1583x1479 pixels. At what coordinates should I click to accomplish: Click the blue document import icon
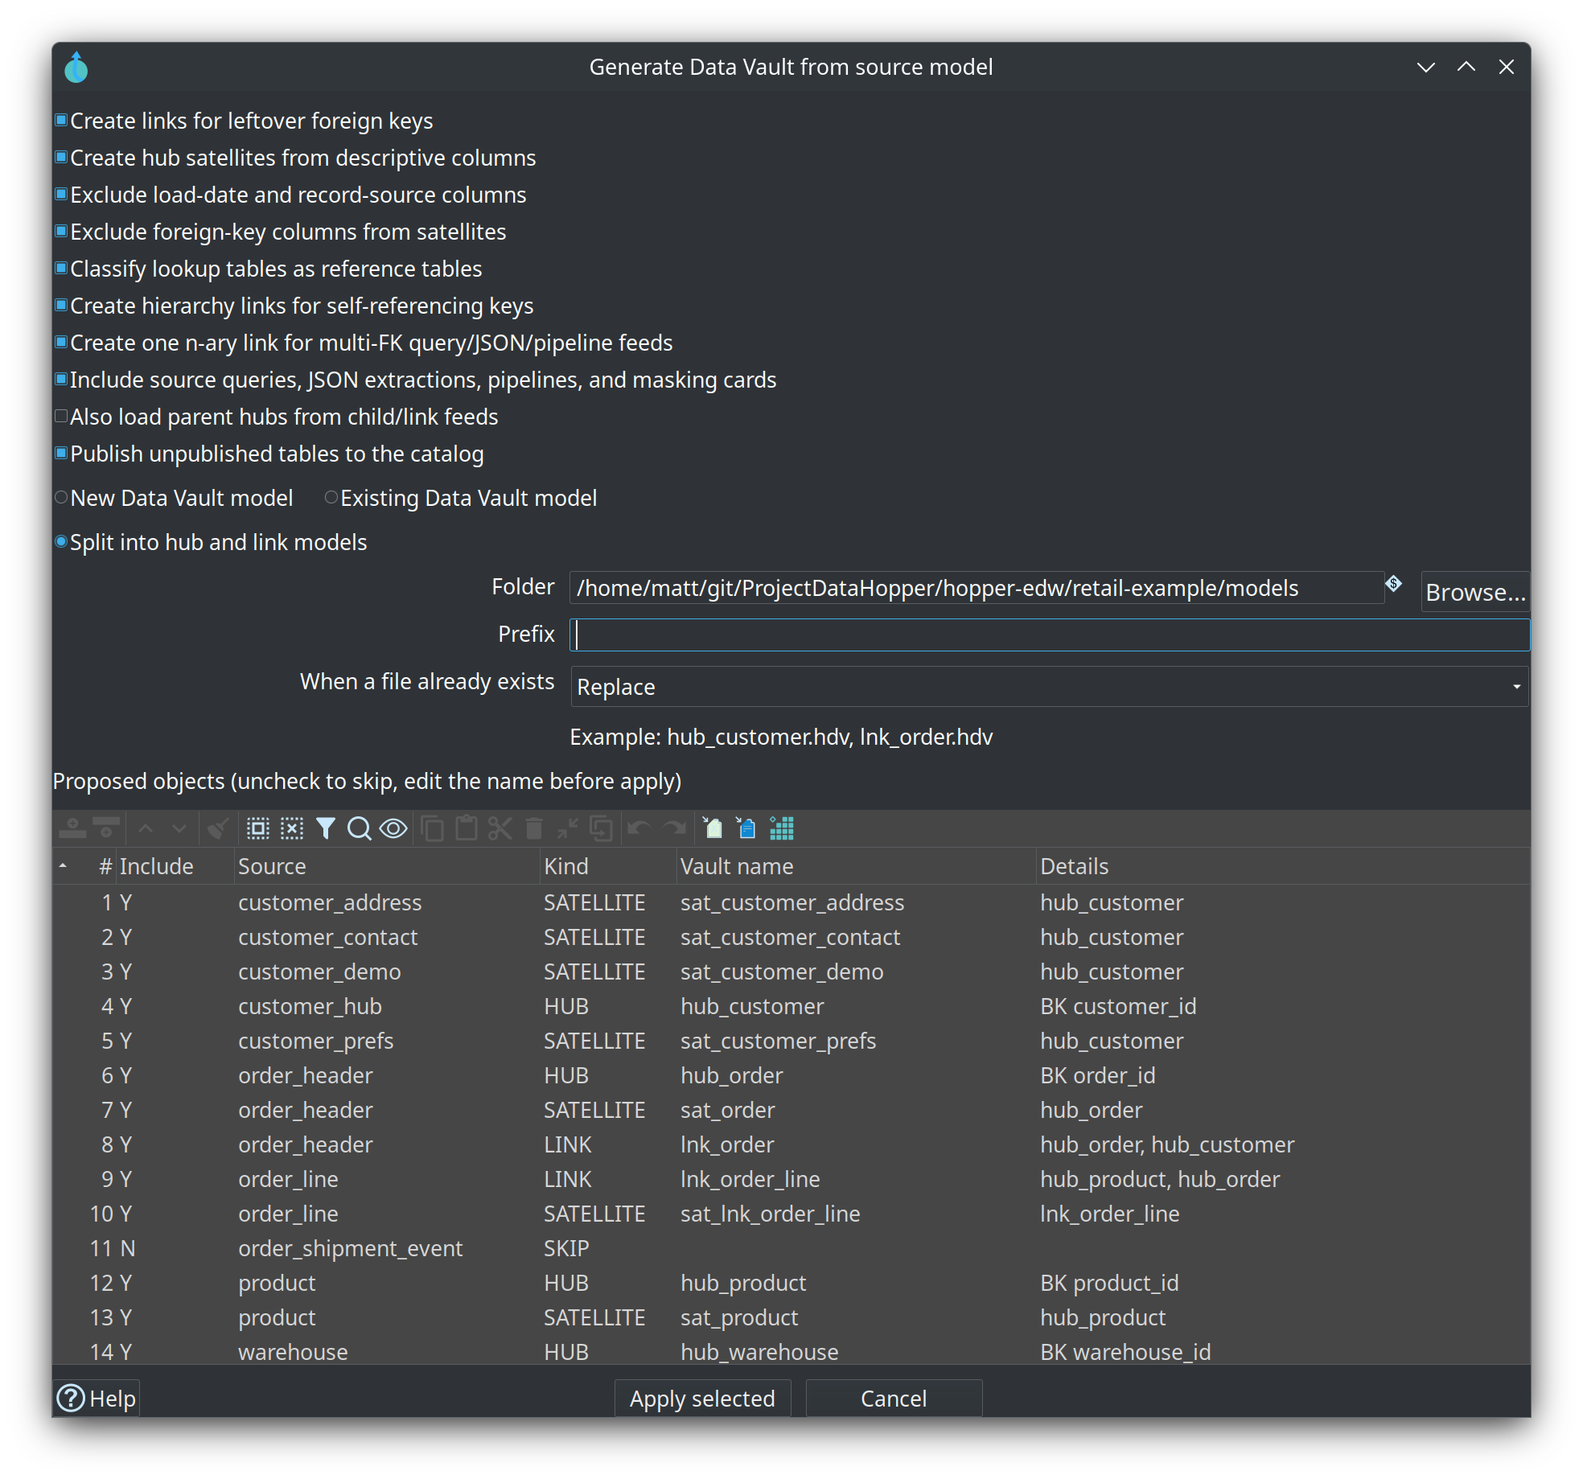click(746, 828)
